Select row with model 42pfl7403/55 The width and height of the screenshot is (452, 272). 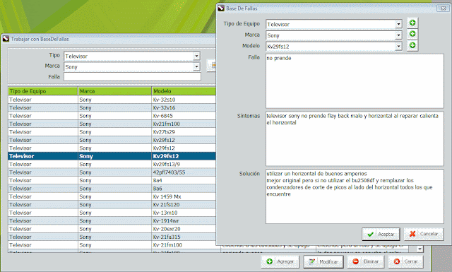coord(112,172)
